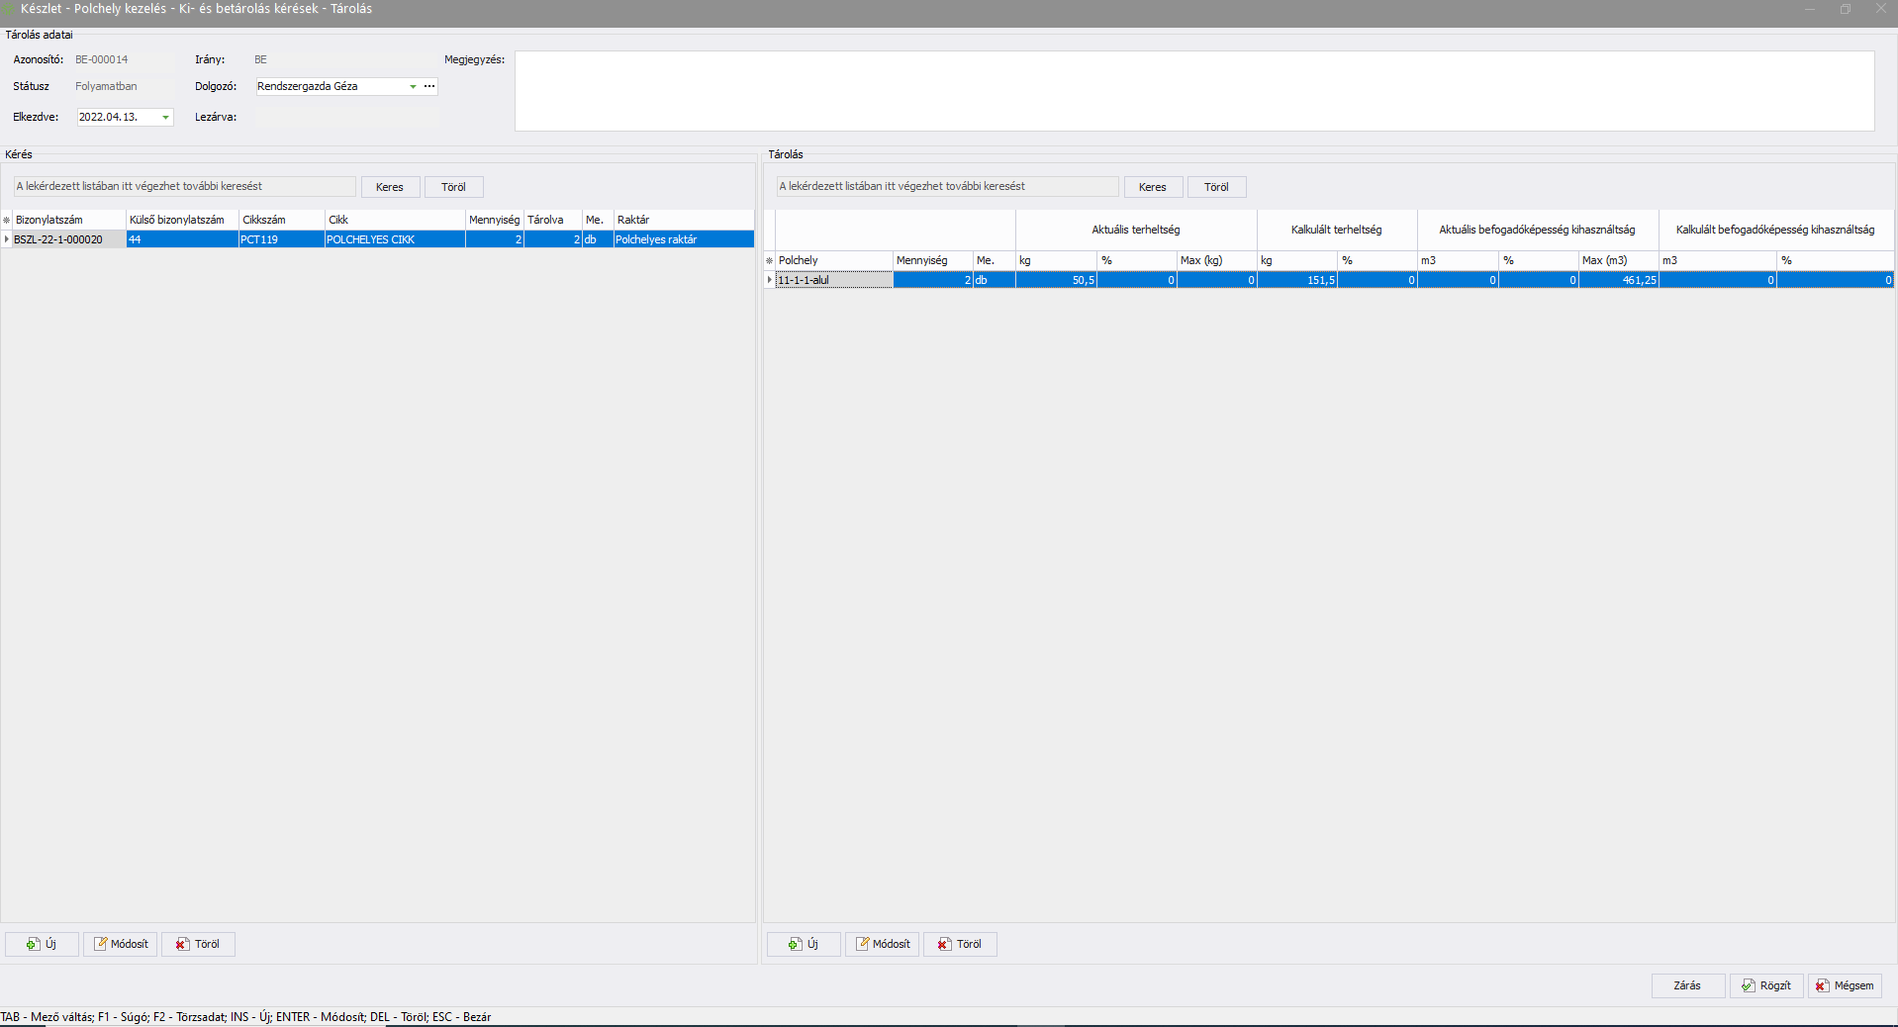Open the Elkezdve date picker dropdown
Viewport: 1898px width, 1027px height.
pyautogui.click(x=165, y=118)
